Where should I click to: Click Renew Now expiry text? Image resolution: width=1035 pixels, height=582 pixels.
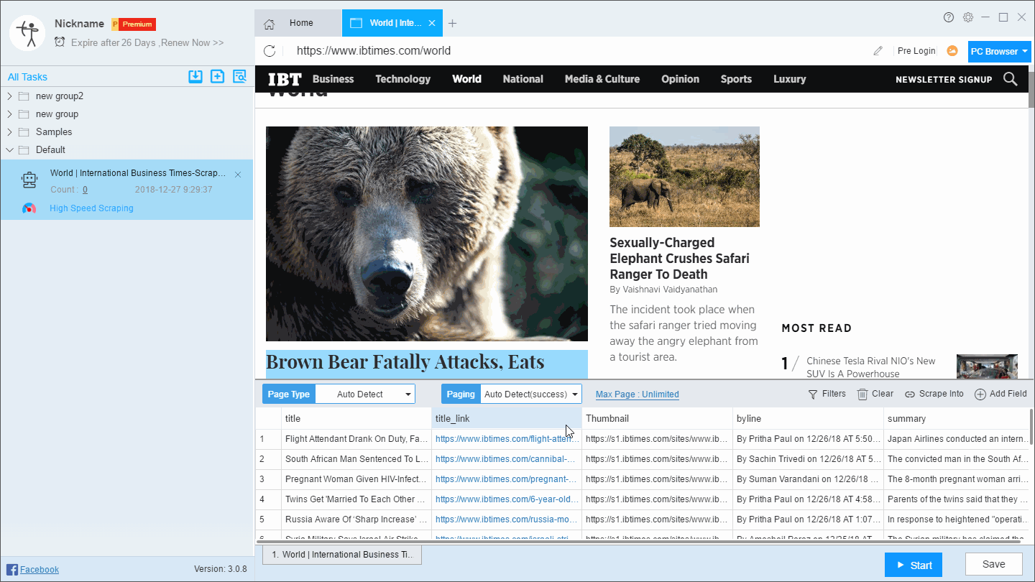click(x=193, y=42)
